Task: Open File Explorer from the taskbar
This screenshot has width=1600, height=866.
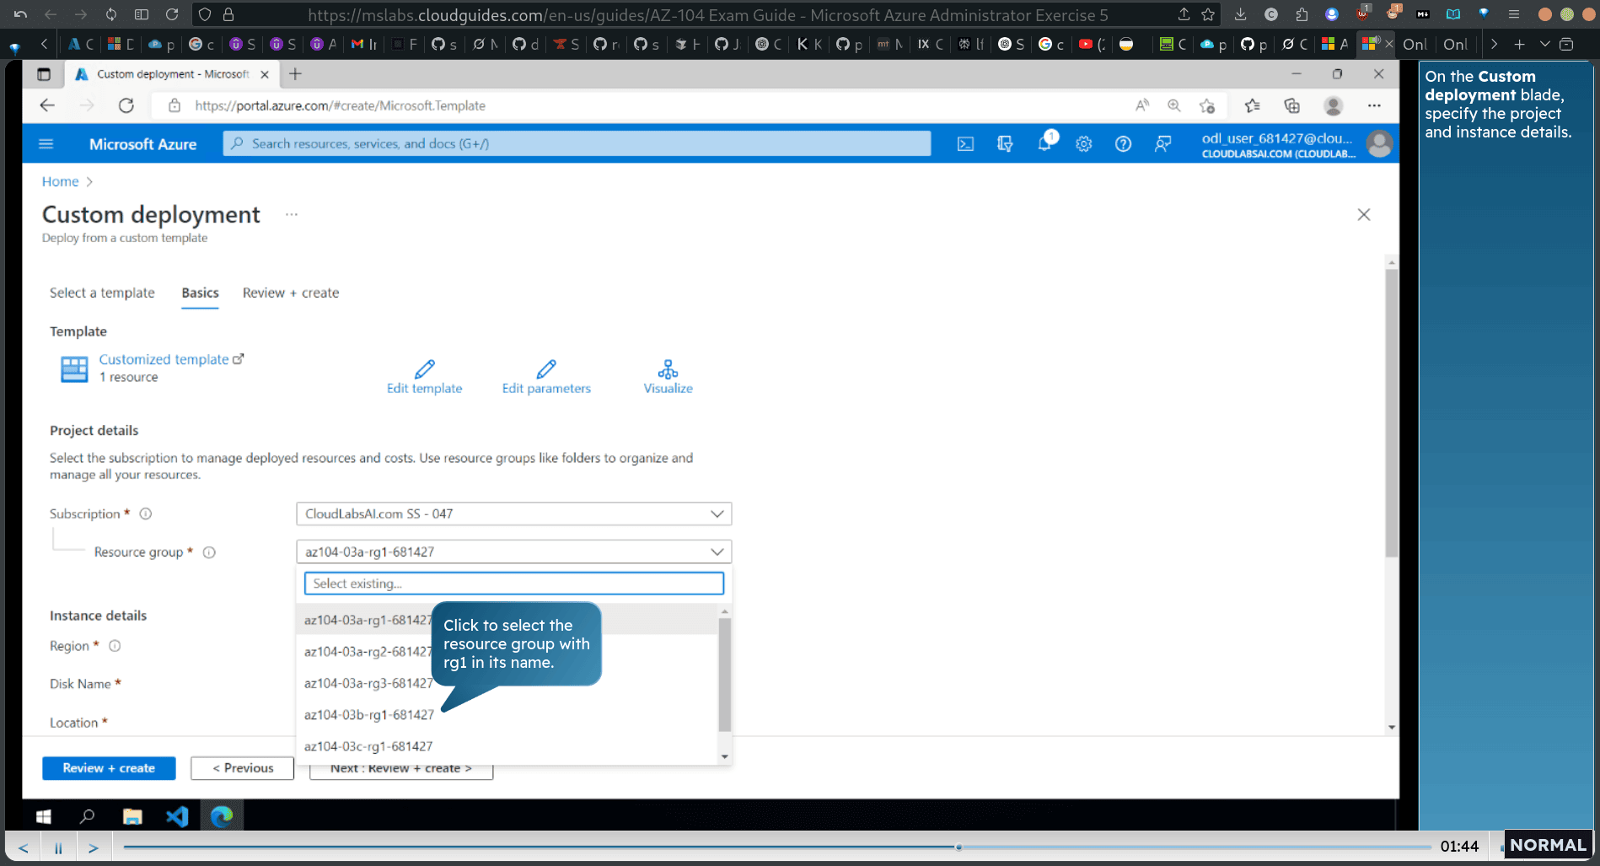Action: pos(132,816)
